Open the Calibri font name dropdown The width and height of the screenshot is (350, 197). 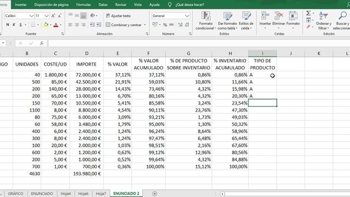(32, 16)
